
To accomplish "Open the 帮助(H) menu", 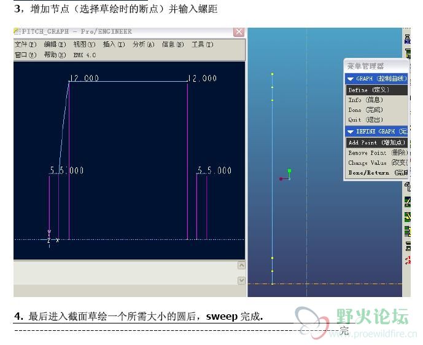I will click(x=55, y=55).
